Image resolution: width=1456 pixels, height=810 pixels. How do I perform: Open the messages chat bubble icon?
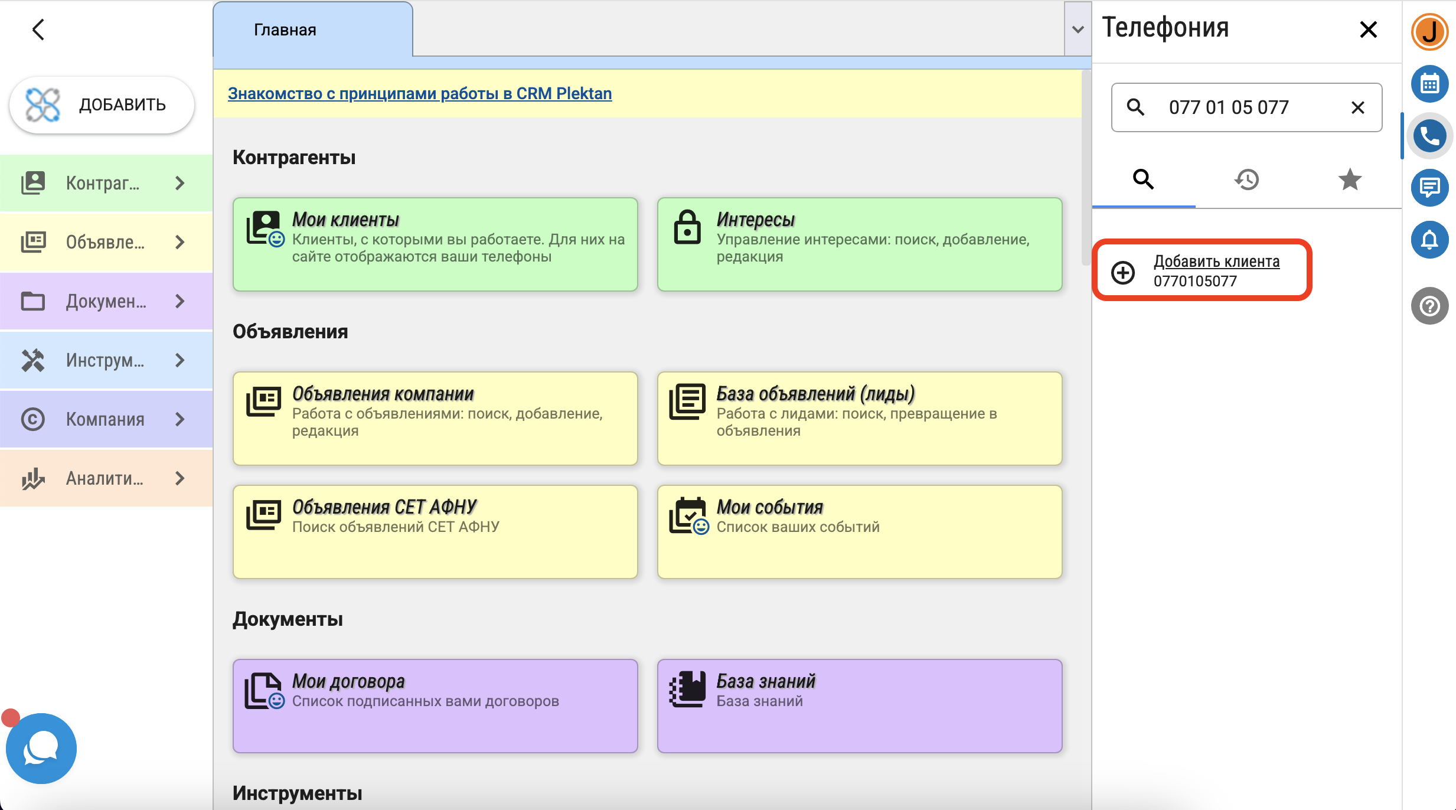[1429, 188]
